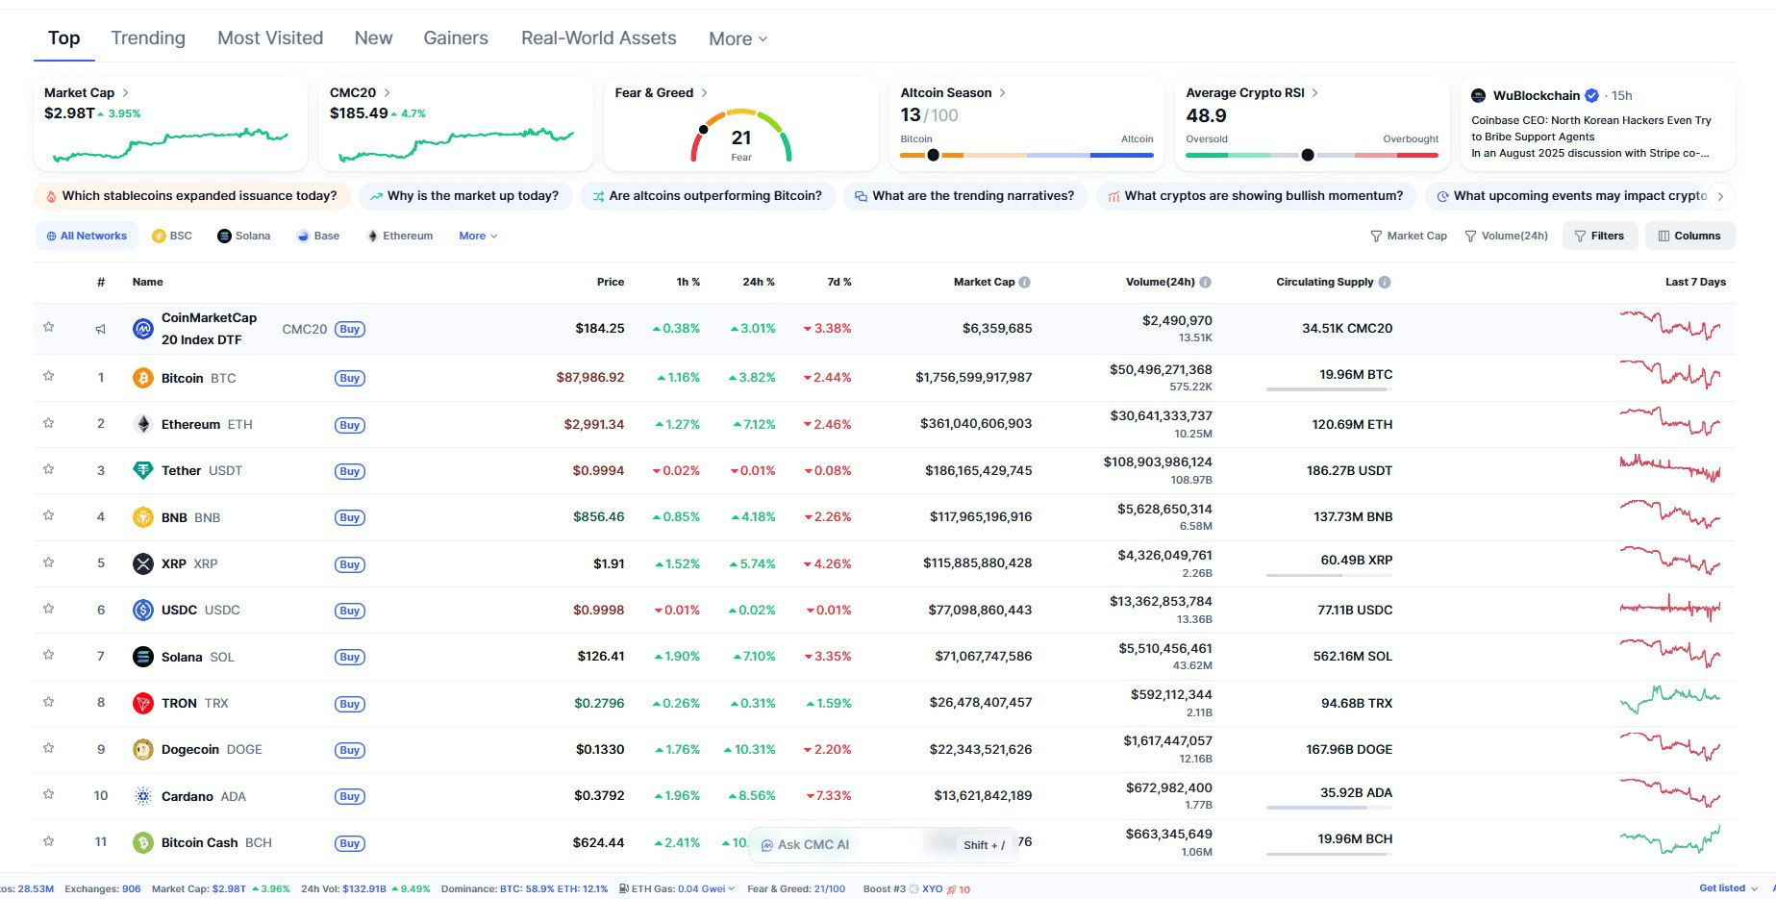
Task: Click the Market Cap info icon
Action: tap(1024, 283)
